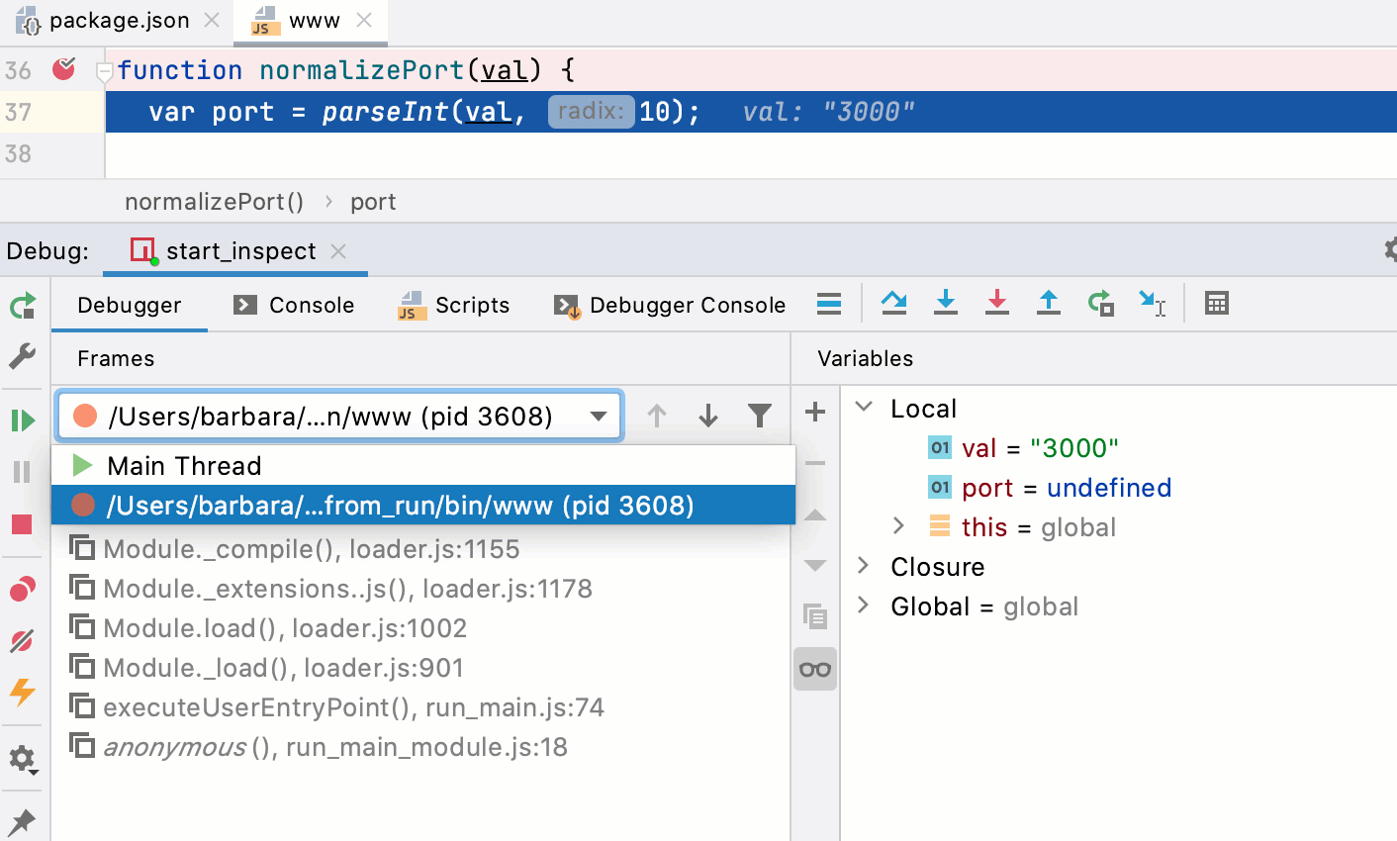
Task: Select the www (pid 3608) thread entry
Action: pyautogui.click(x=423, y=505)
